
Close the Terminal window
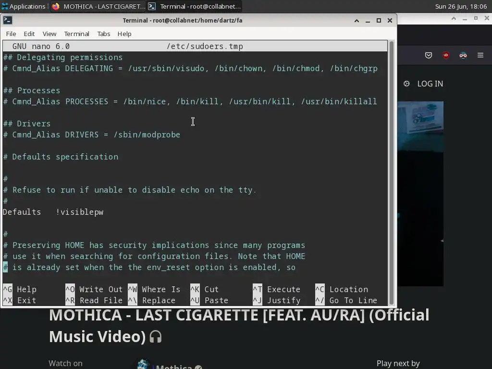coord(390,21)
